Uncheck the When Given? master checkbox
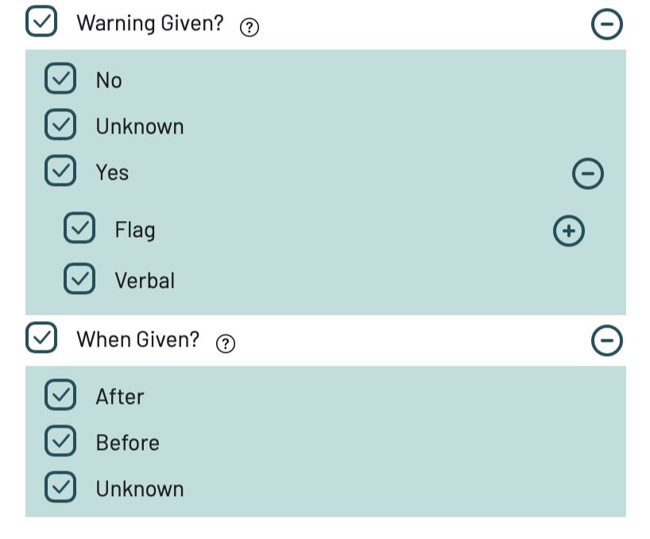Screen dimensions: 650x539 [x=41, y=338]
